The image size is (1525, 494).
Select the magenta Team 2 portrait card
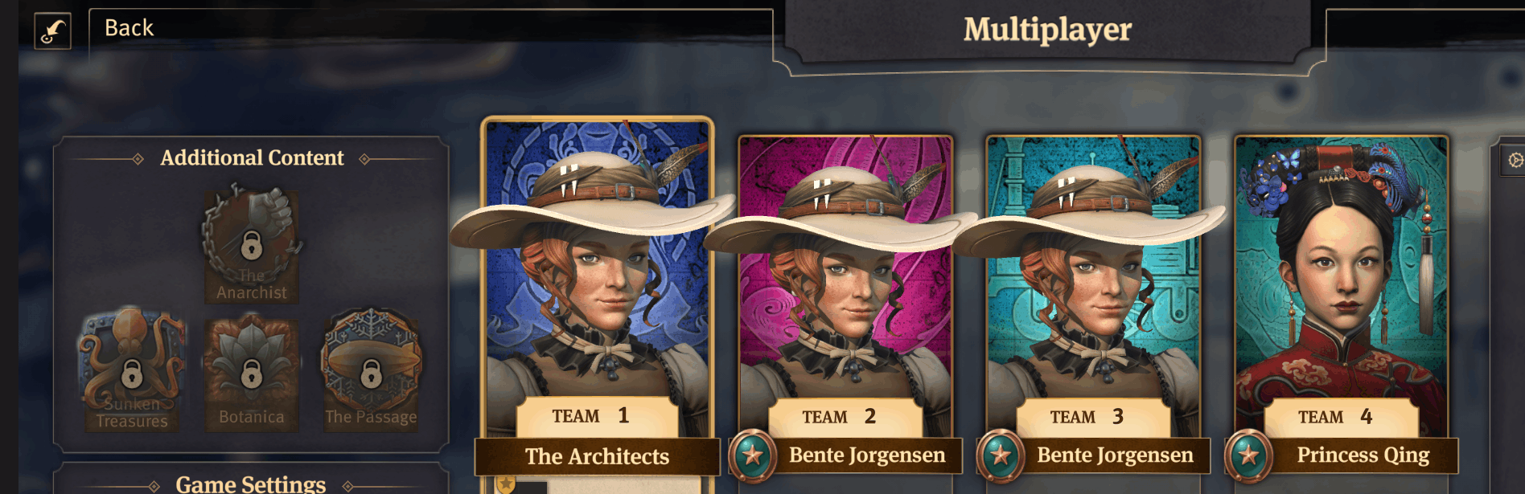pos(845,273)
